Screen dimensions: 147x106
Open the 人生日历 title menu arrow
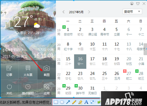click(x=17, y=3)
